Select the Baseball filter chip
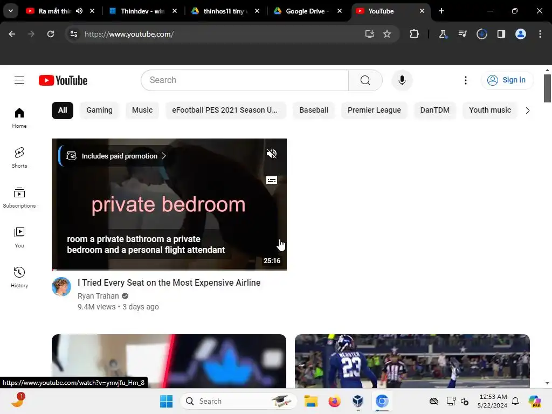This screenshot has width=552, height=414. click(314, 110)
